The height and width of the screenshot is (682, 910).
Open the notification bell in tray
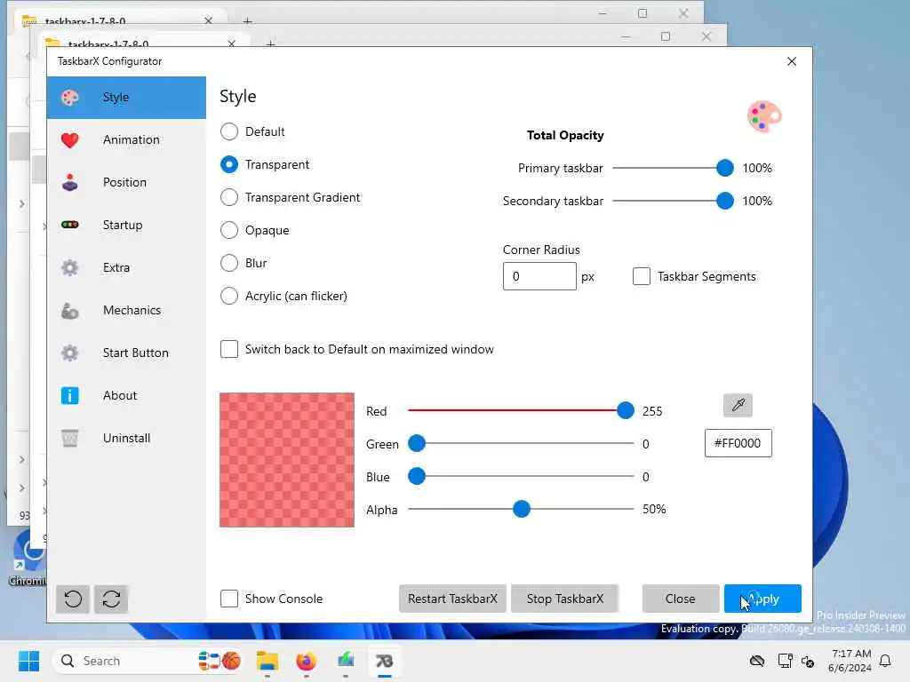tap(886, 661)
